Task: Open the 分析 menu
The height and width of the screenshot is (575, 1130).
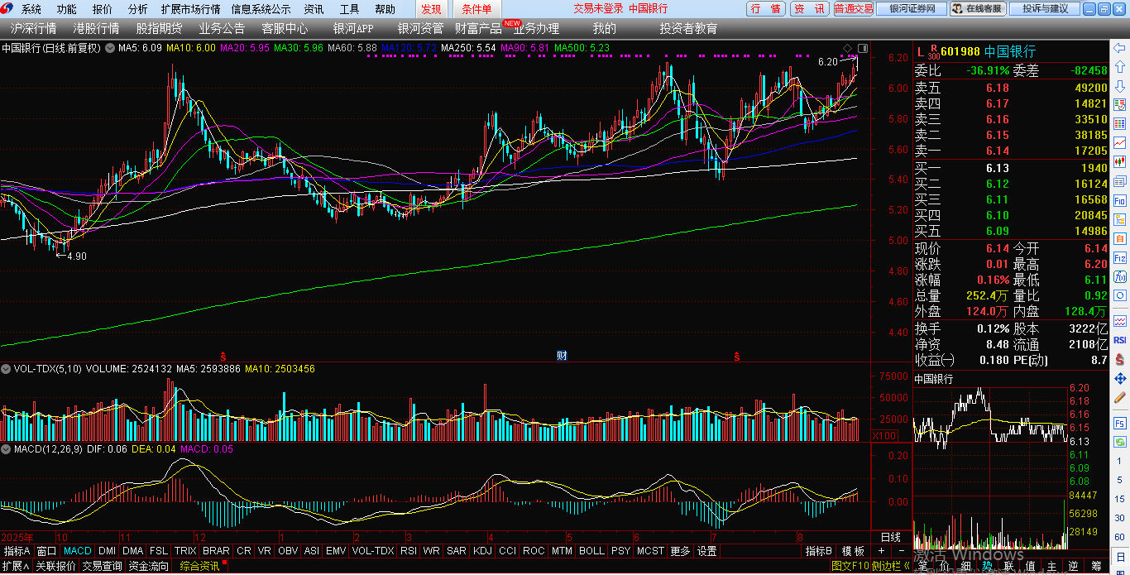Action: 138,9
